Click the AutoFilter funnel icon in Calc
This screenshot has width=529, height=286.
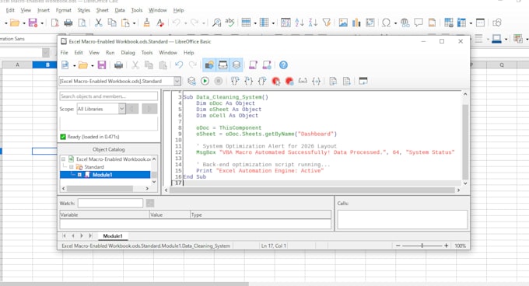pos(326,23)
